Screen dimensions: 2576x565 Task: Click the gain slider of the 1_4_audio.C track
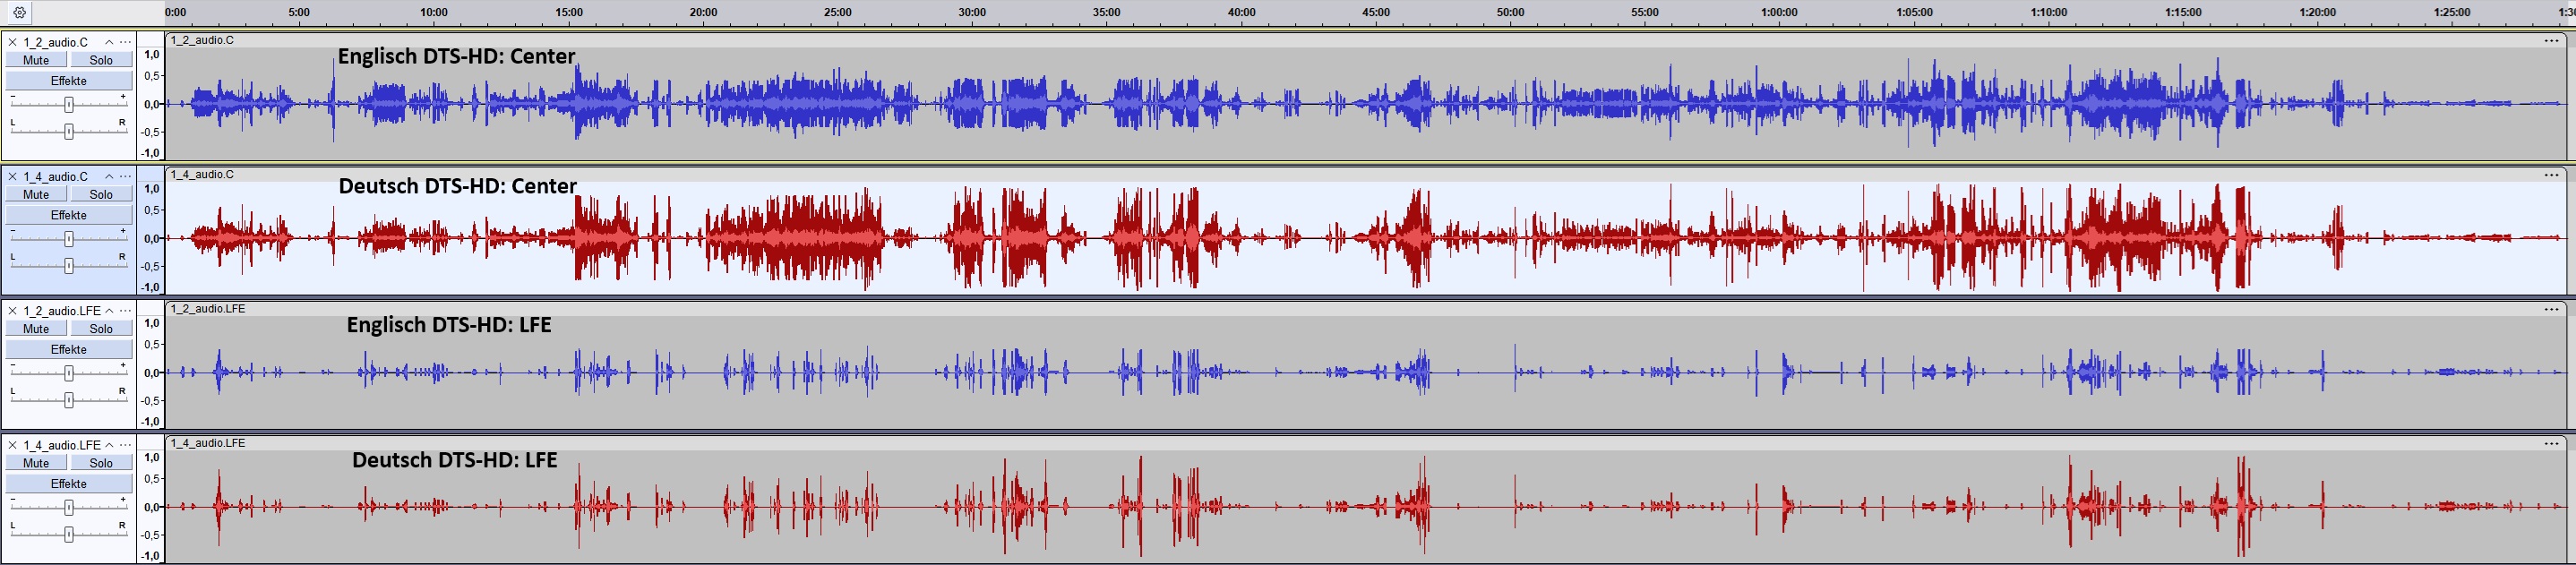point(69,238)
